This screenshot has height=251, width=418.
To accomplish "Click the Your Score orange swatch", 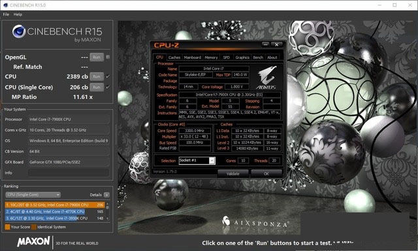I will coord(7,227).
